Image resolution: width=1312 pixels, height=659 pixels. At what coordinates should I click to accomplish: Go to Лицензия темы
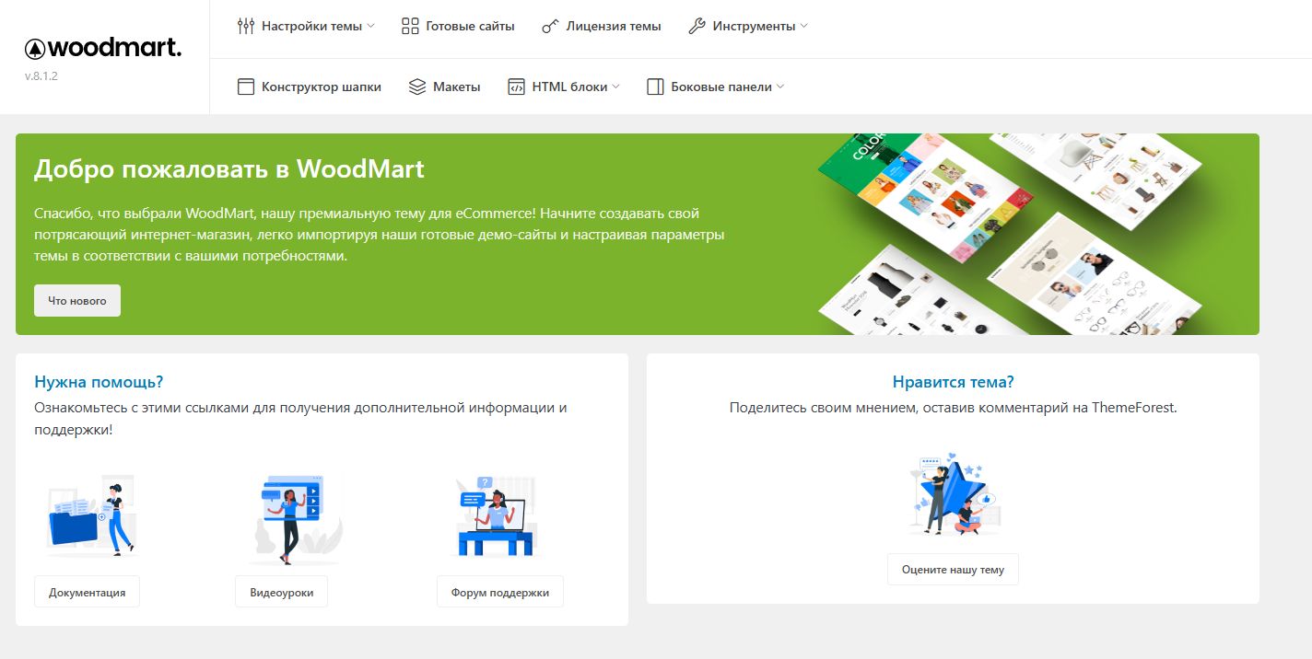tap(602, 26)
